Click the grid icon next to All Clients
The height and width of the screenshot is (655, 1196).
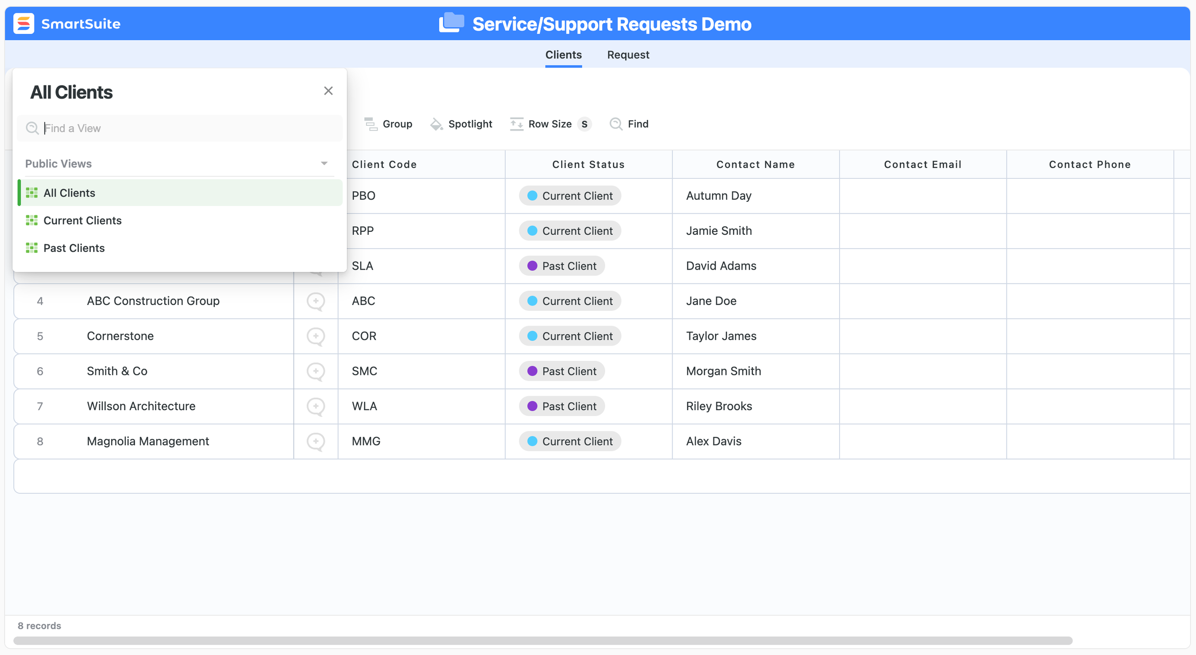pos(32,193)
